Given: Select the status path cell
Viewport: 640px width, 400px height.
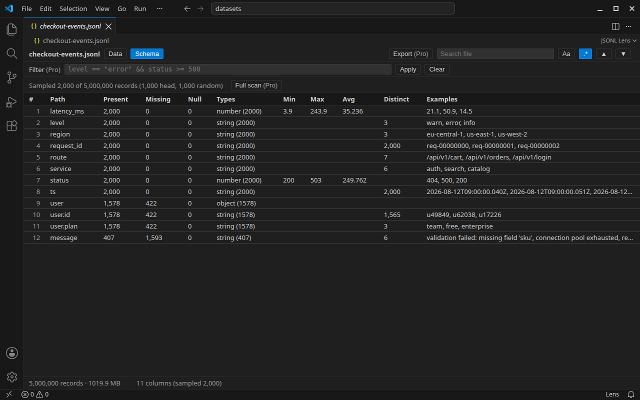Looking at the screenshot, I should pyautogui.click(x=59, y=180).
